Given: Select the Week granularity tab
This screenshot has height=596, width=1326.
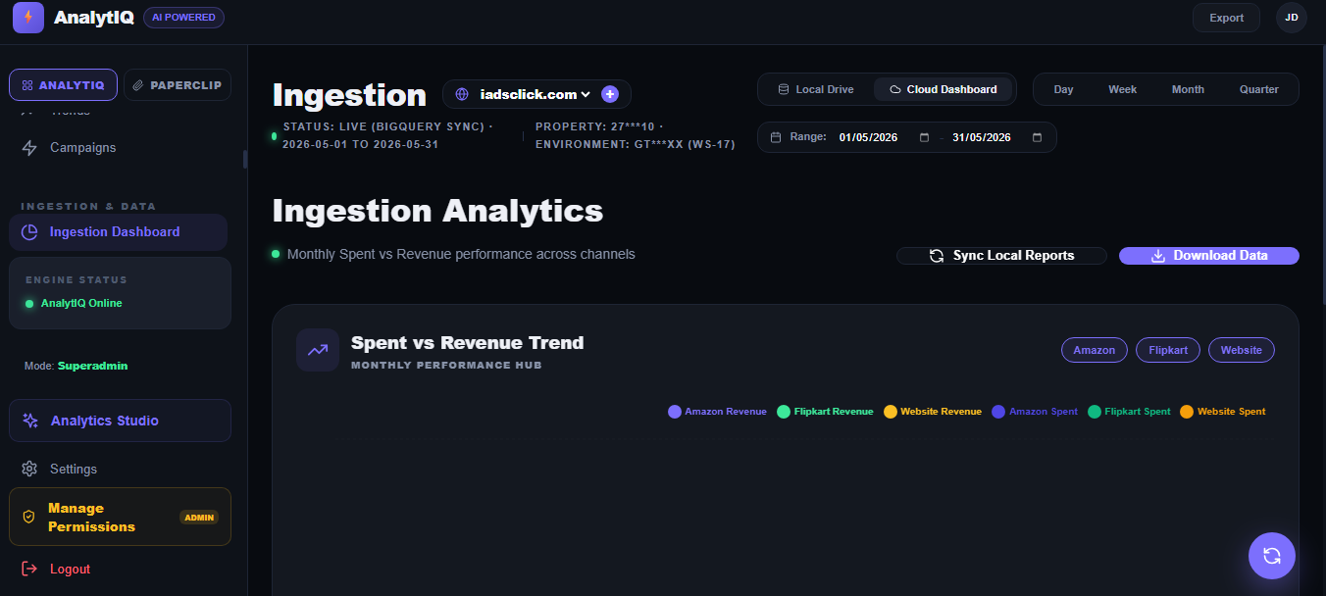Looking at the screenshot, I should (x=1122, y=89).
